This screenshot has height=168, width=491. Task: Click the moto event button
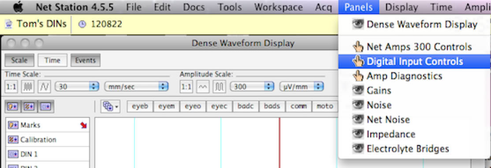click(325, 106)
